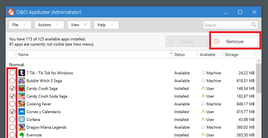Click the User icon in Correo y Calendario row
The height and width of the screenshot is (138, 268).
(203, 112)
